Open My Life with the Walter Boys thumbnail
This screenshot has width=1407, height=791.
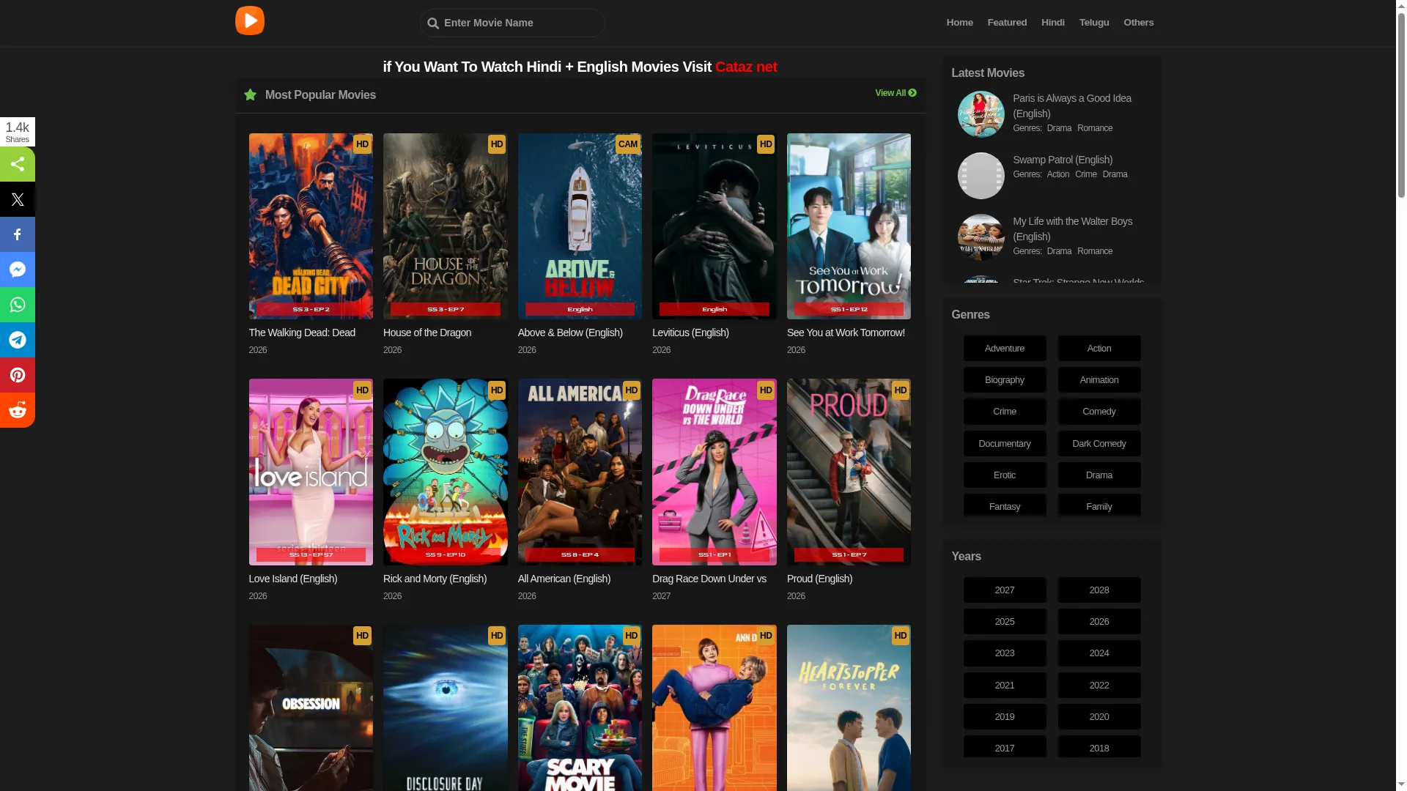[981, 237]
